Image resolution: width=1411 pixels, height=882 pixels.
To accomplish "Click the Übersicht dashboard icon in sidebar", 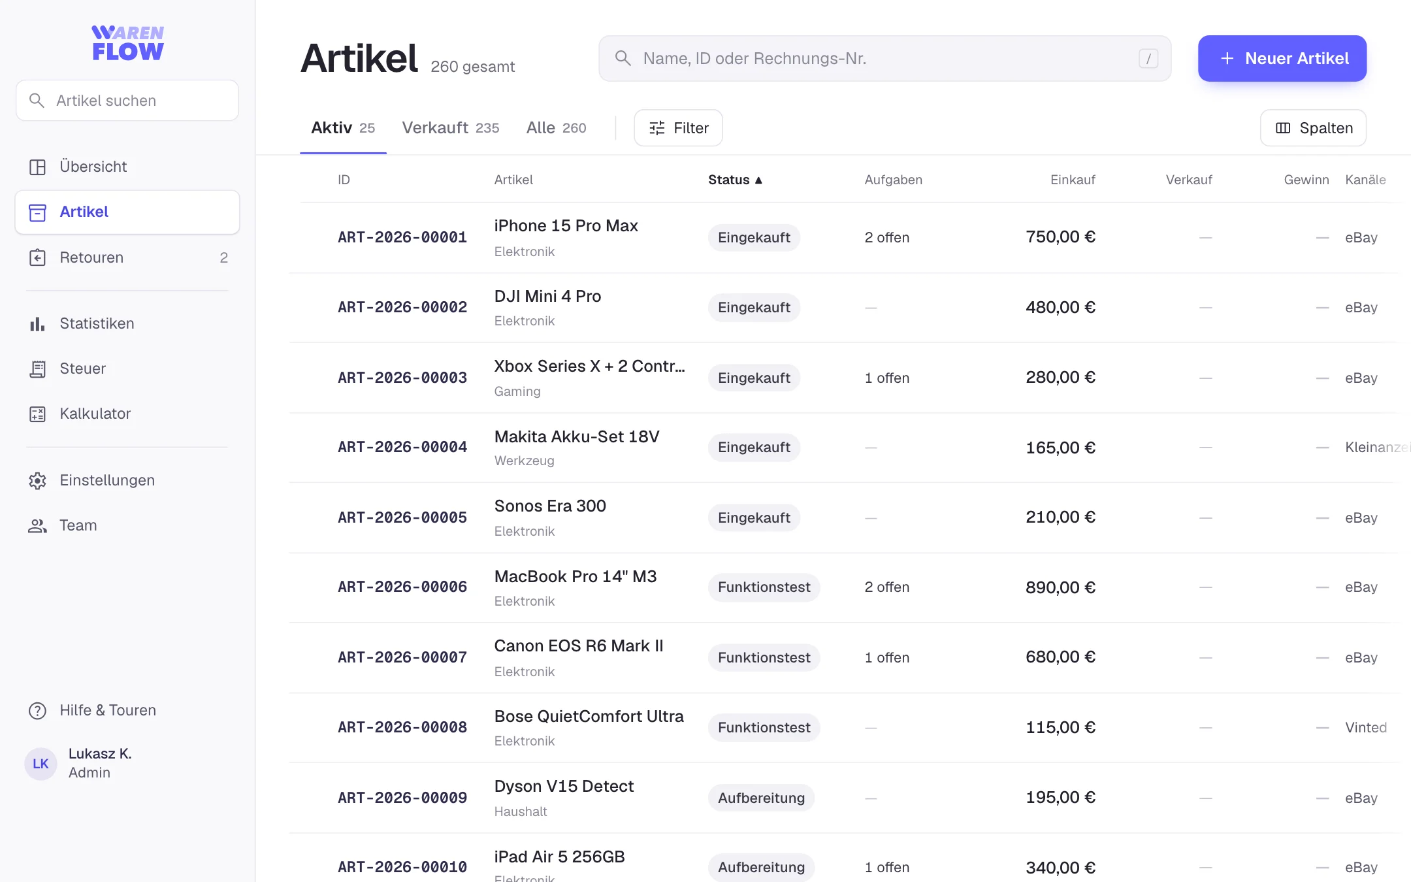I will (x=37, y=167).
